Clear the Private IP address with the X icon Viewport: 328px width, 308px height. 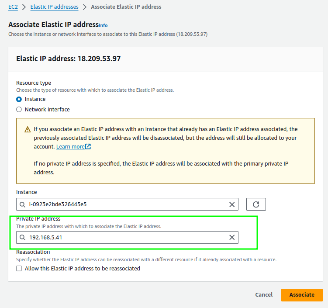tap(232, 238)
